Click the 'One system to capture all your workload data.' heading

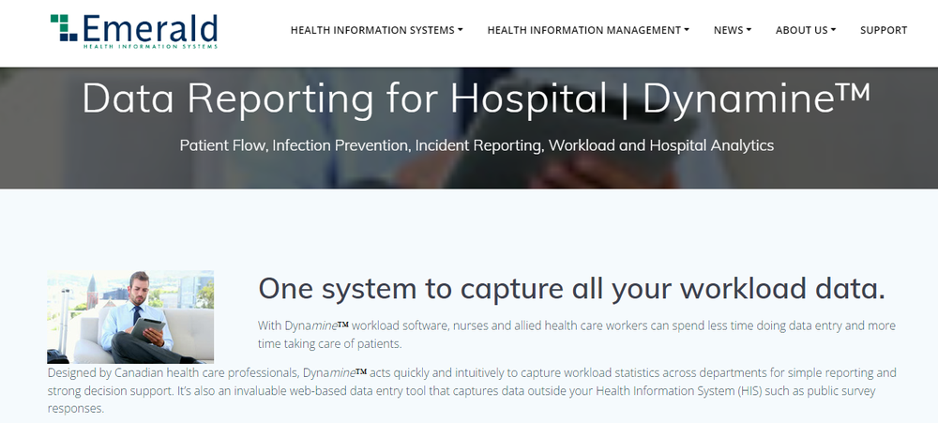[571, 288]
